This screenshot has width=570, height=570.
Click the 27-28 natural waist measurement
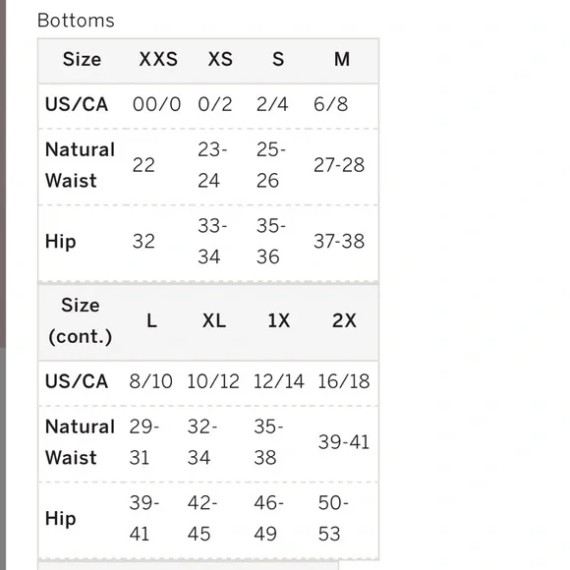point(339,165)
